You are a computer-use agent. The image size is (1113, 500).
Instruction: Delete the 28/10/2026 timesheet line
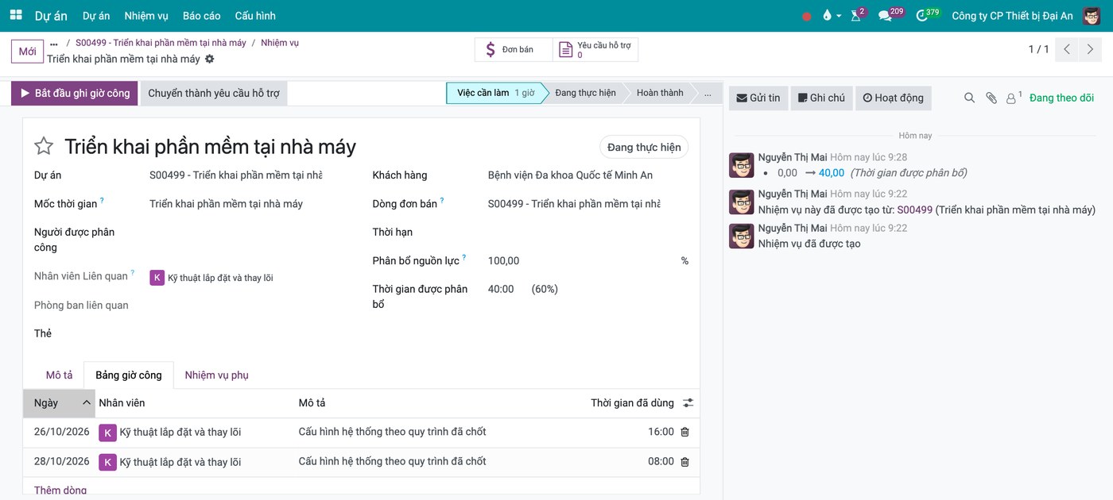coord(684,461)
